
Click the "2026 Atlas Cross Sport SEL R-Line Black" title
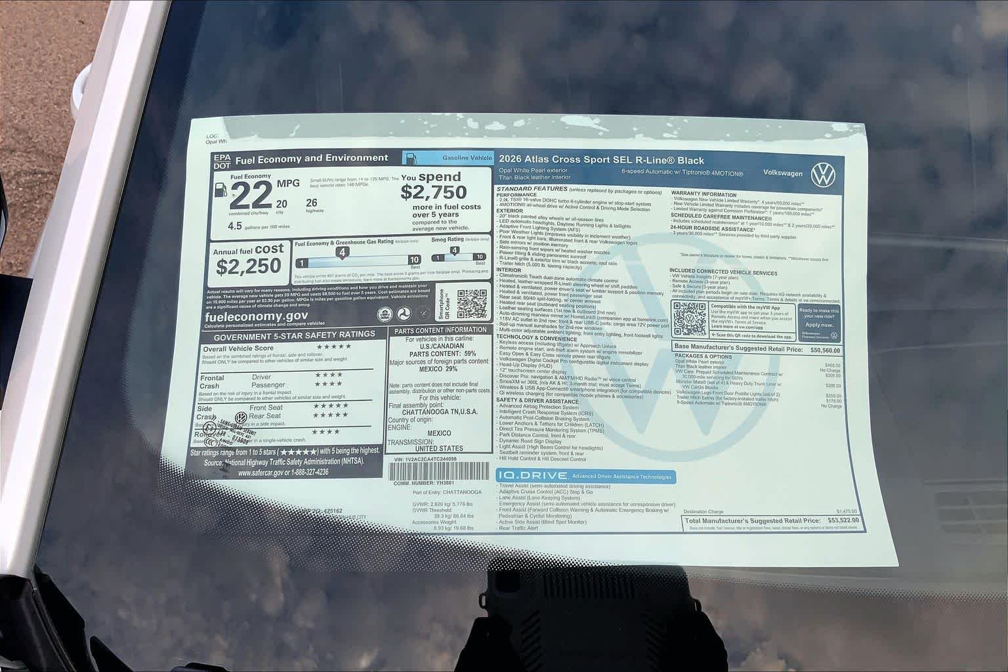pos(601,160)
